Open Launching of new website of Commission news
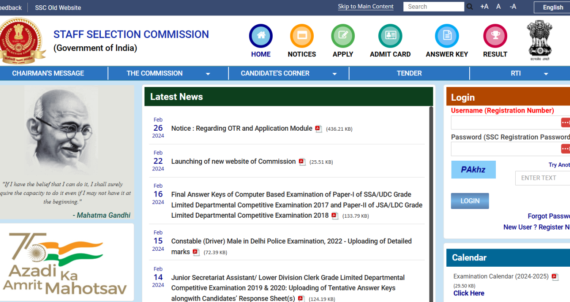This screenshot has height=302, width=570. point(233,162)
